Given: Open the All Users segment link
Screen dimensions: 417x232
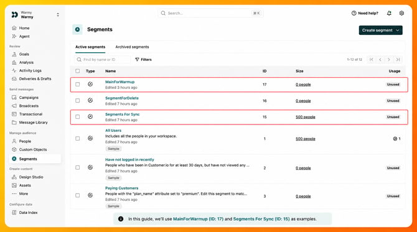Looking at the screenshot, I should coord(113,131).
